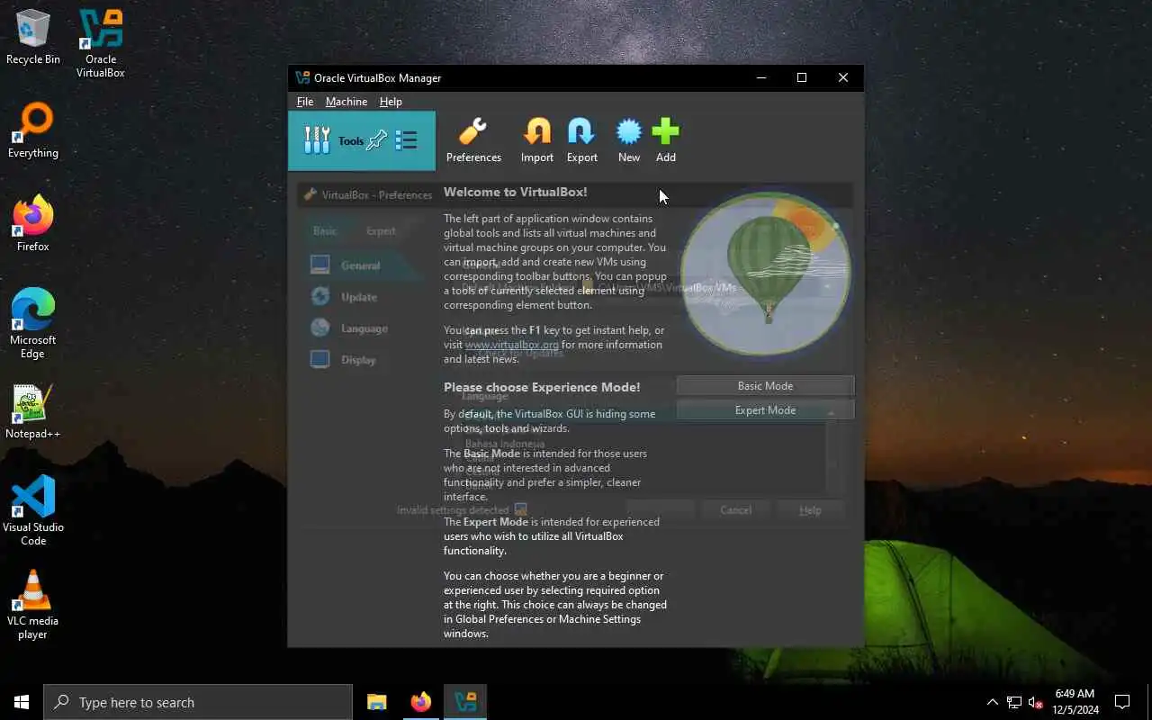The height and width of the screenshot is (720, 1152).
Task: Open the File menu
Action: [305, 102]
